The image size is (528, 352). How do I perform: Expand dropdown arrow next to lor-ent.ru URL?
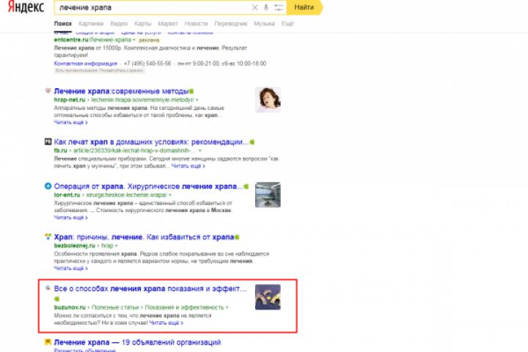coord(170,195)
